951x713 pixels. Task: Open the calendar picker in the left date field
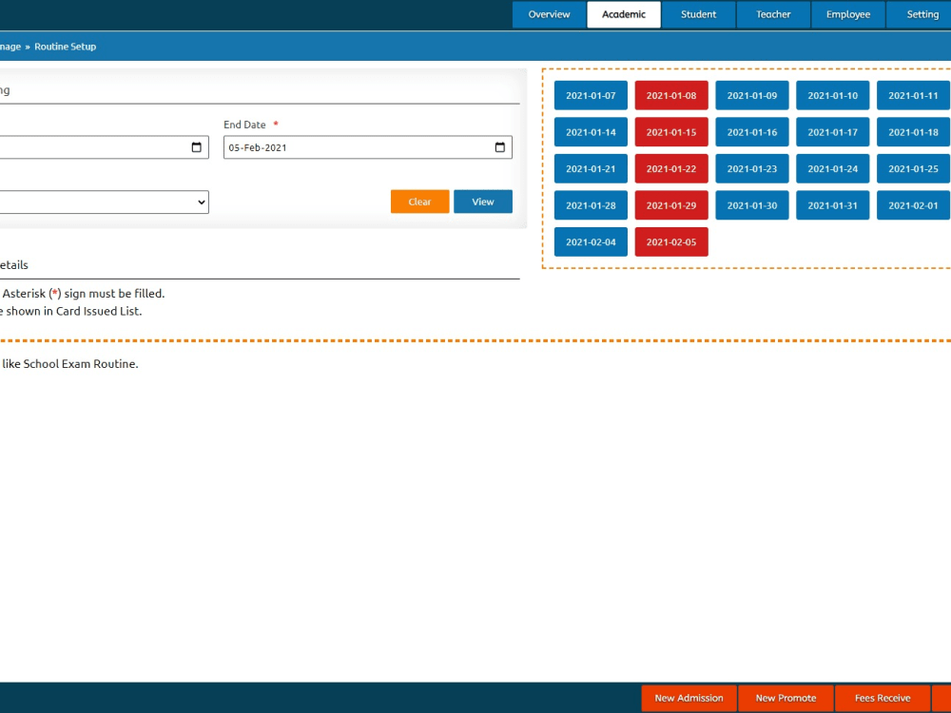198,147
